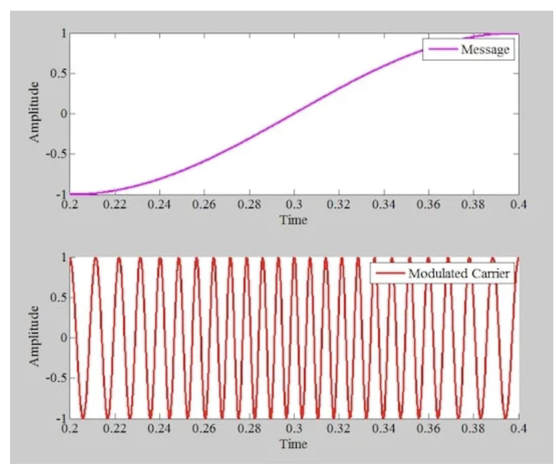Click the Modulated Carrier legend box
Screen dimensions: 556x474
pos(442,273)
